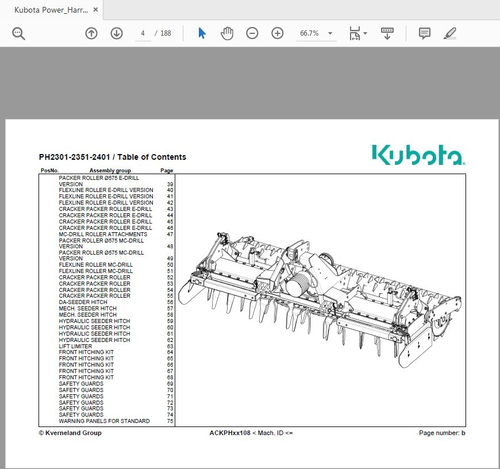Click inside the page number input field
This screenshot has width=500, height=469.
[143, 33]
